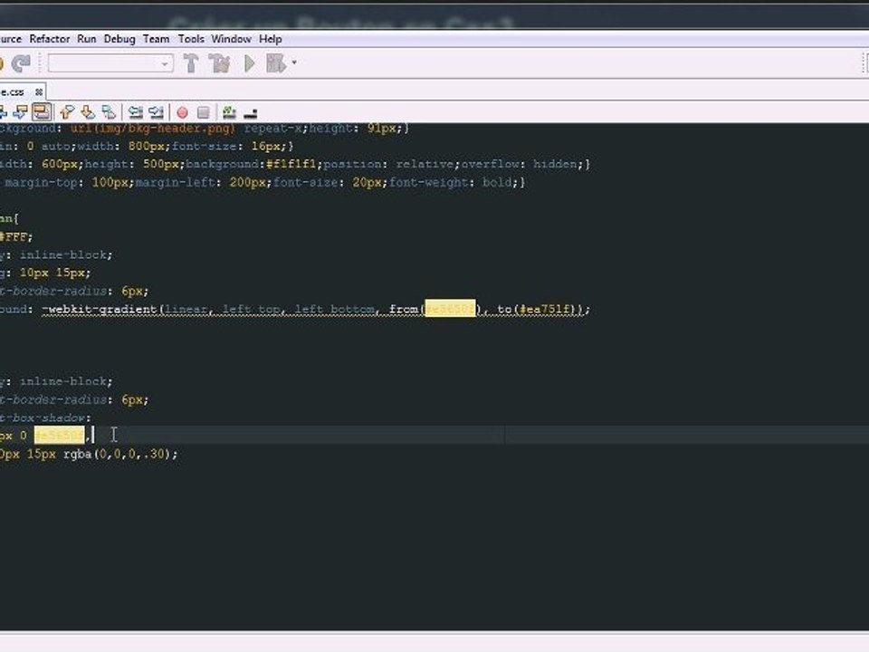Click the '#FFF' color value
Viewport: 869px width, 652px height.
coord(14,236)
